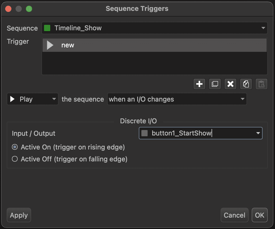Click the Input / Output combo box arrow

tap(258, 133)
